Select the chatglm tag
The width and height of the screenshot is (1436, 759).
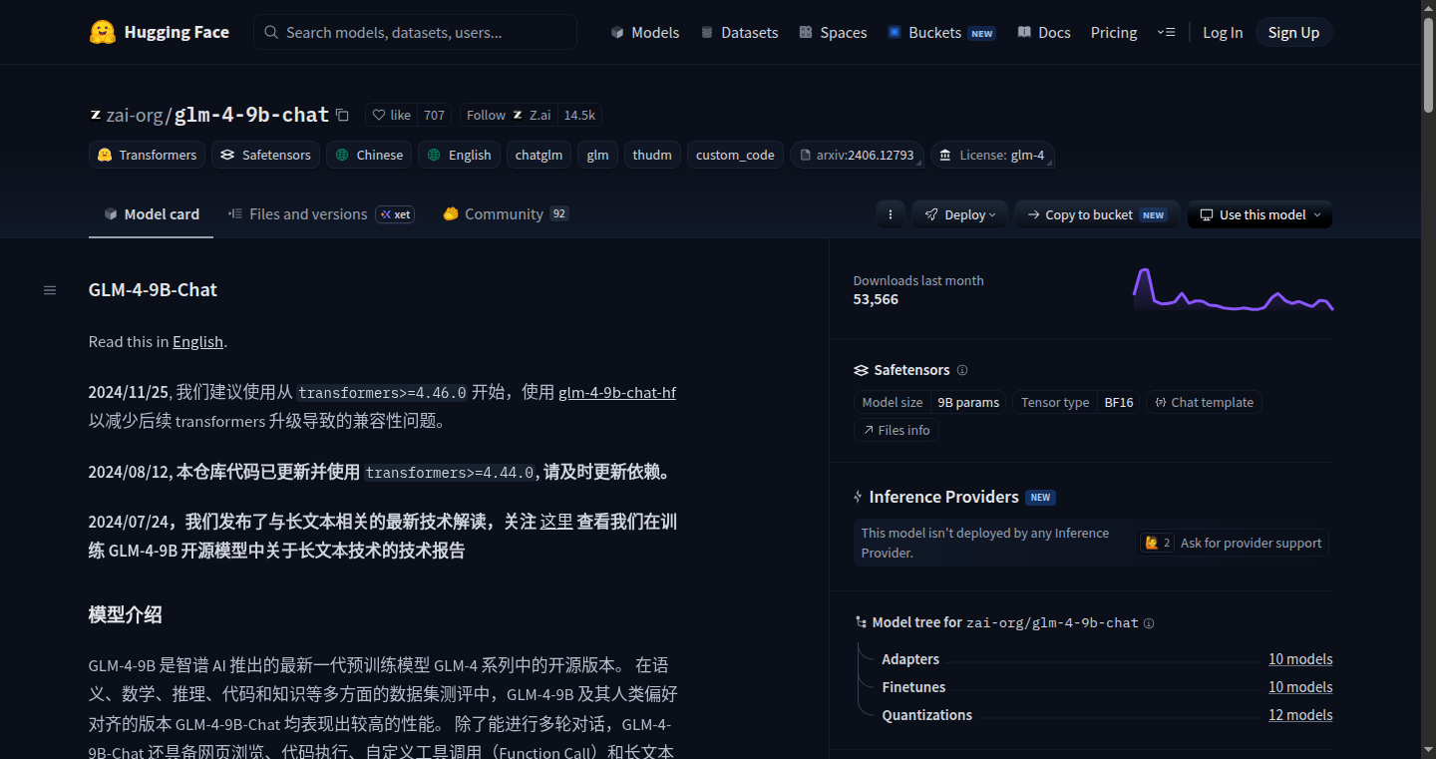(538, 155)
